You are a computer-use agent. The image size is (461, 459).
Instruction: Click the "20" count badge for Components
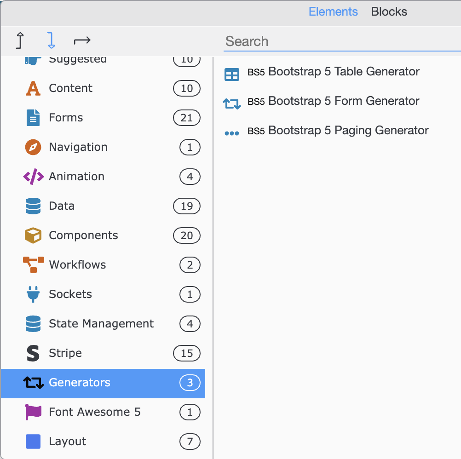[x=187, y=235]
